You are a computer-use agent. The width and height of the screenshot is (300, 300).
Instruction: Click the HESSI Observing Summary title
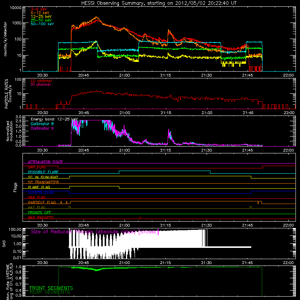coord(159,3)
